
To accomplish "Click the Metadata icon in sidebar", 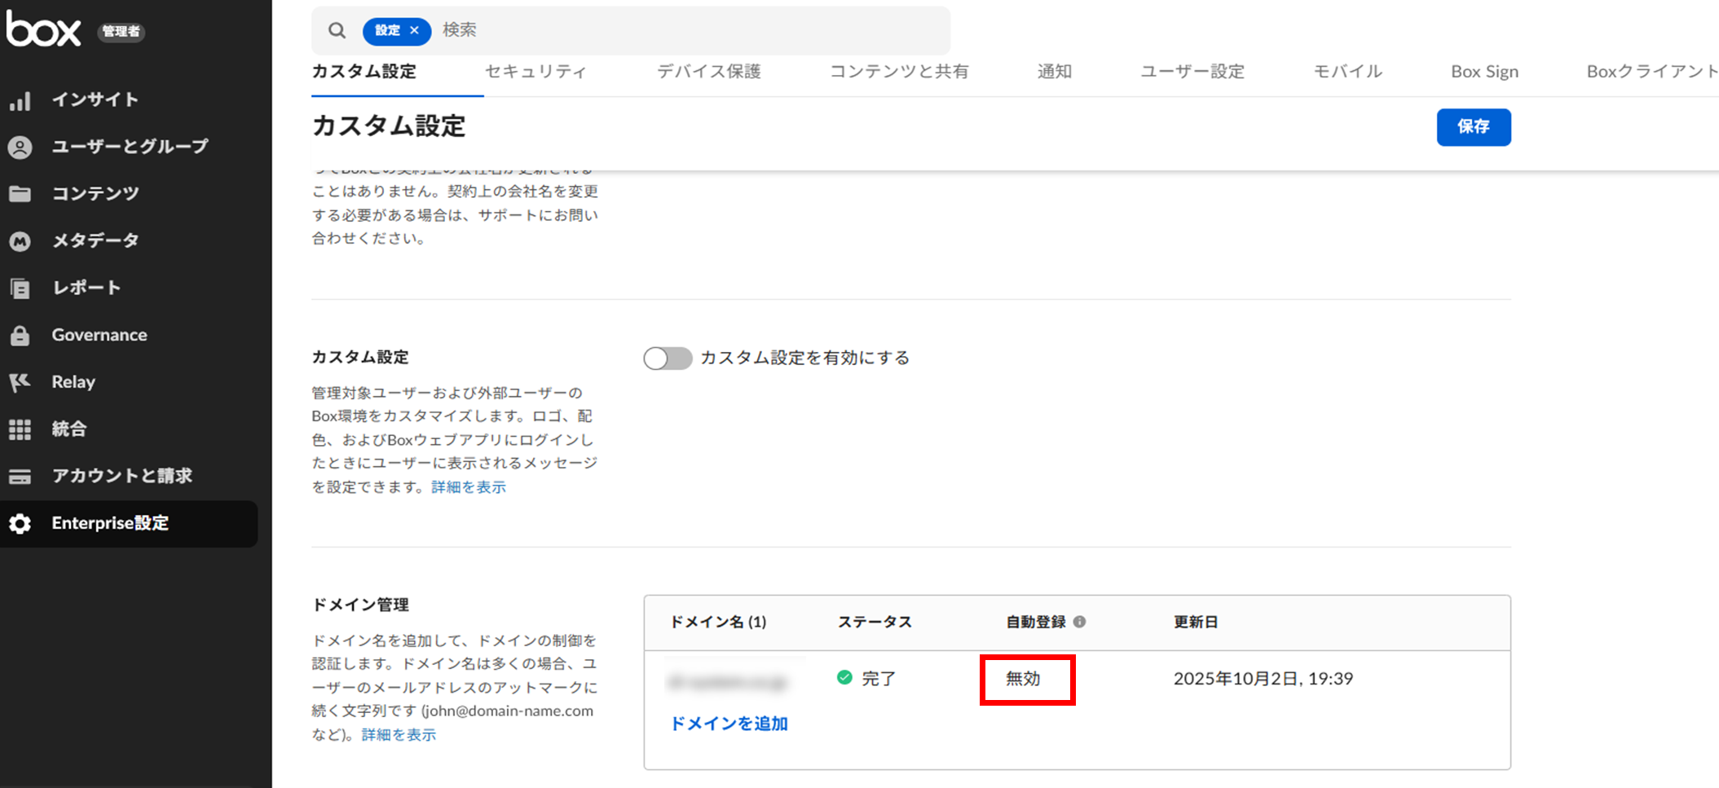I will [20, 241].
